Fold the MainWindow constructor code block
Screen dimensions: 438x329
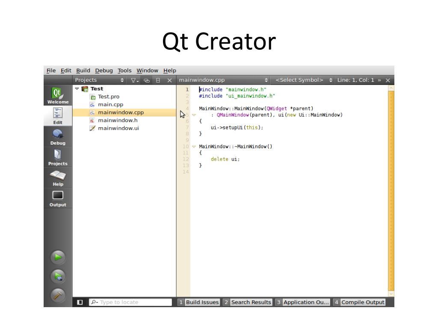194,115
